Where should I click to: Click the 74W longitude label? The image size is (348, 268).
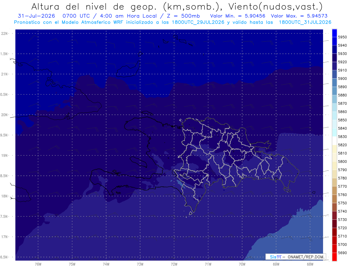click(106, 264)
